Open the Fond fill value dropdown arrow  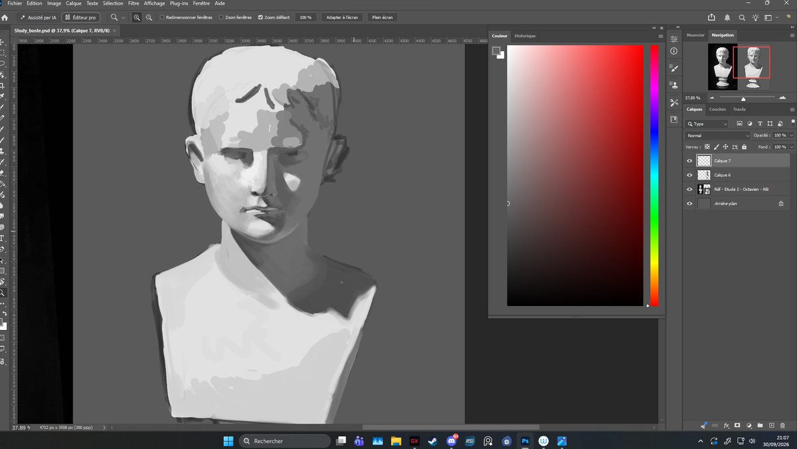click(792, 147)
